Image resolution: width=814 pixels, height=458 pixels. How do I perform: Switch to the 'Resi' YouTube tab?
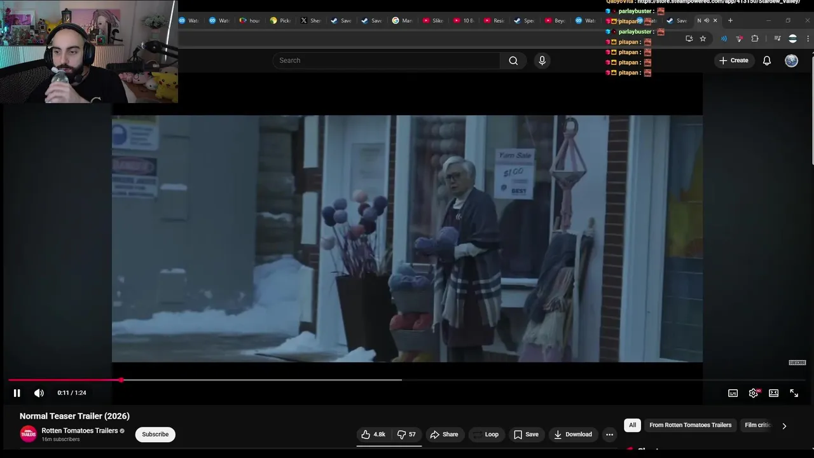pyautogui.click(x=493, y=20)
